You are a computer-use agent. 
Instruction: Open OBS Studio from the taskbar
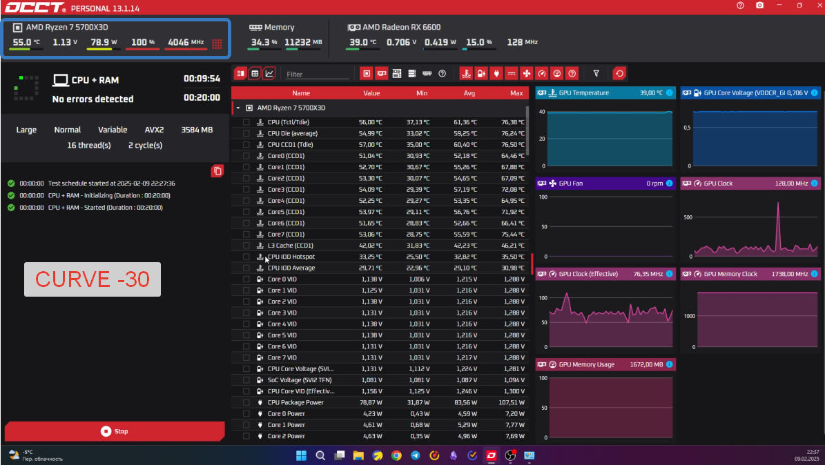(510, 455)
